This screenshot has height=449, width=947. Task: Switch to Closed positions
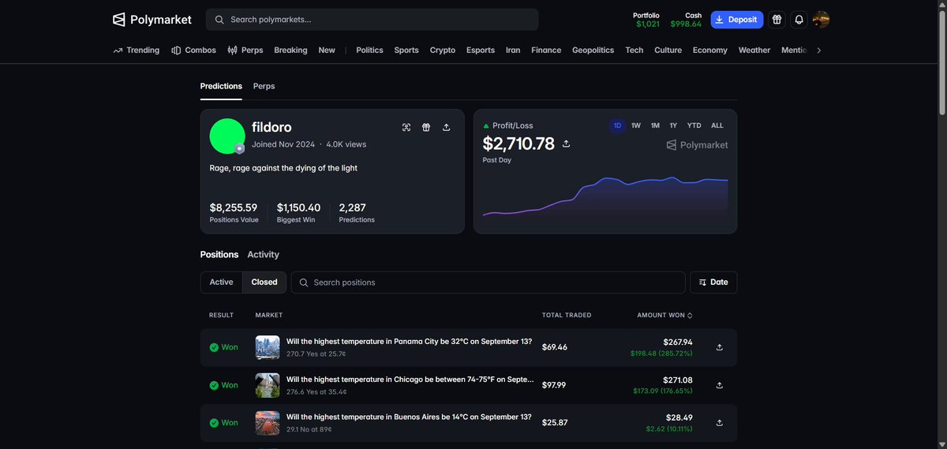[x=264, y=282]
